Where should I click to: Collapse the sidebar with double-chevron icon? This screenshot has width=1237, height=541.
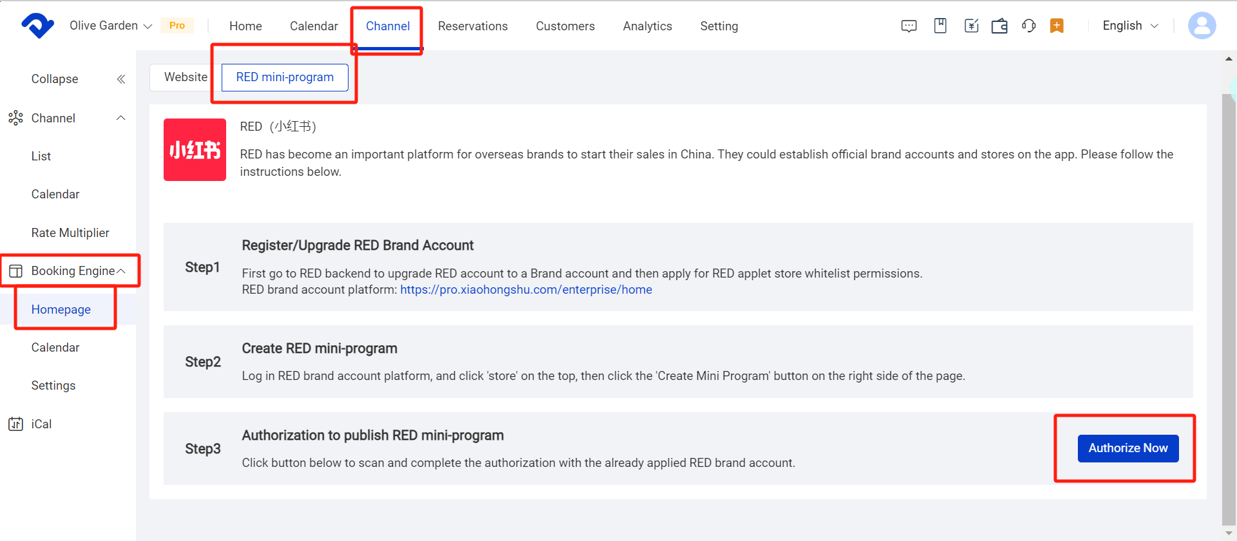click(x=120, y=79)
